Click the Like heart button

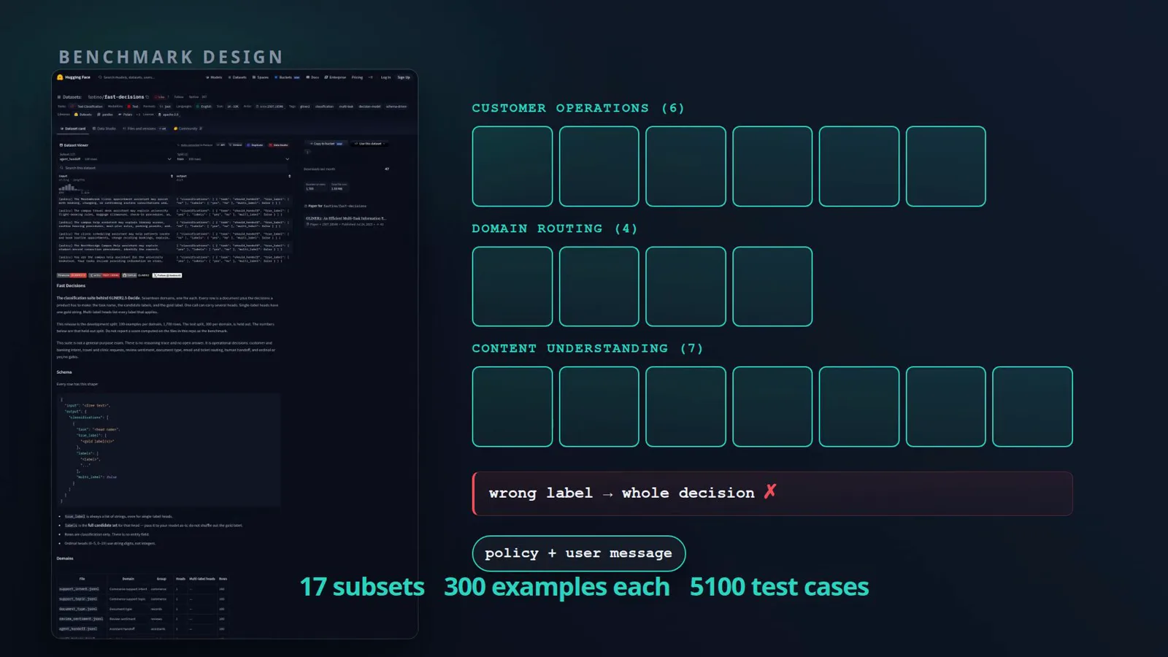coord(160,97)
